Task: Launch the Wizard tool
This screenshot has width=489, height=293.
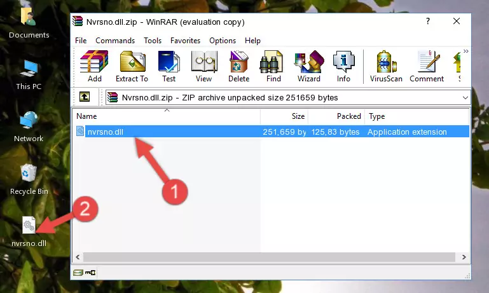Action: point(309,66)
